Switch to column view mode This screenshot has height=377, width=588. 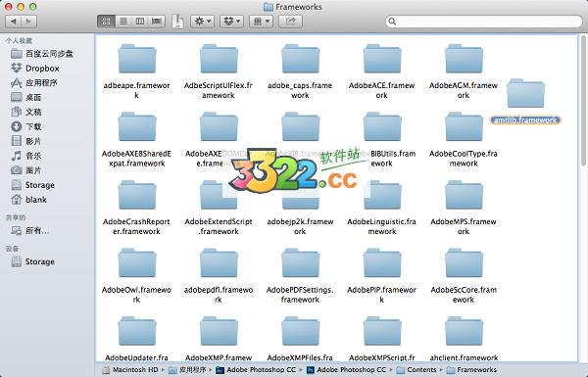click(x=140, y=22)
